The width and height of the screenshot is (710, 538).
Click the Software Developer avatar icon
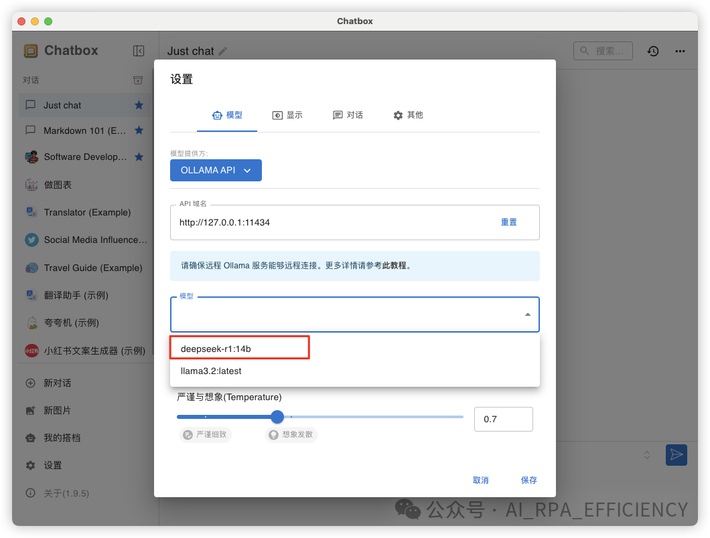point(31,157)
